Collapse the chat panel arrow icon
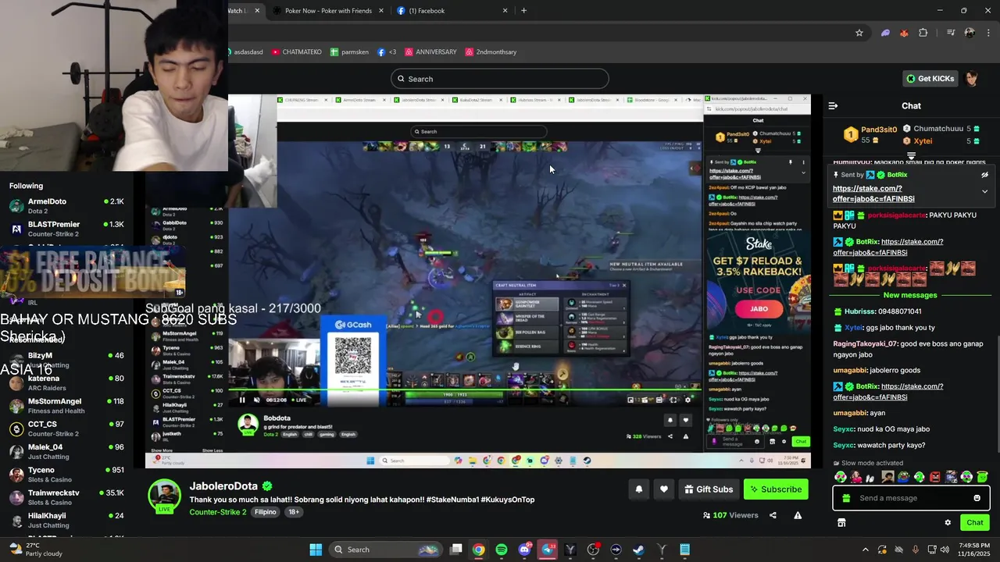The height and width of the screenshot is (562, 1000). pos(833,105)
